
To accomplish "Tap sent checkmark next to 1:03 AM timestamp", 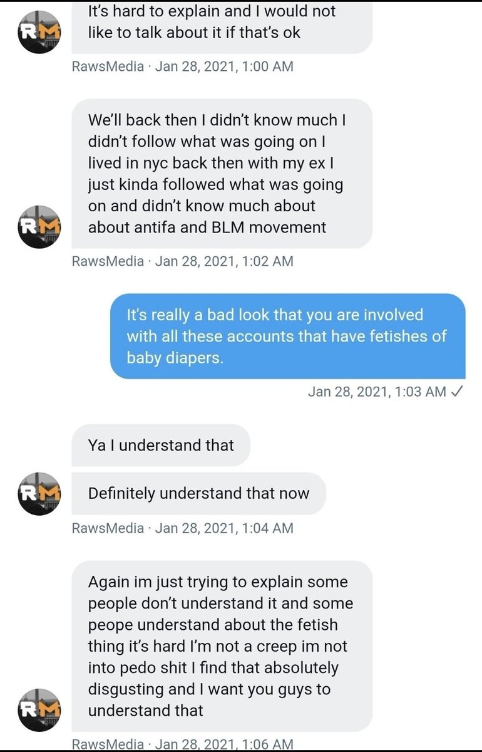I will tap(457, 392).
